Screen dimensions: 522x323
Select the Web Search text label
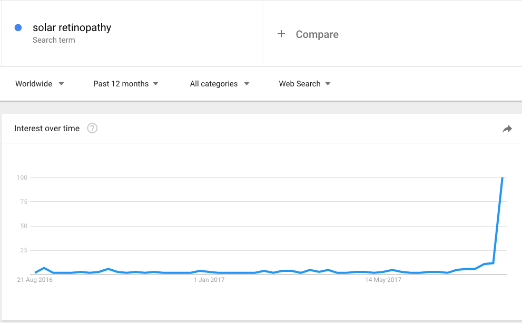(x=300, y=84)
